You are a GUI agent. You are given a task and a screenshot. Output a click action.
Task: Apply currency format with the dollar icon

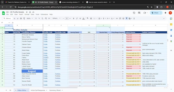click(36, 18)
